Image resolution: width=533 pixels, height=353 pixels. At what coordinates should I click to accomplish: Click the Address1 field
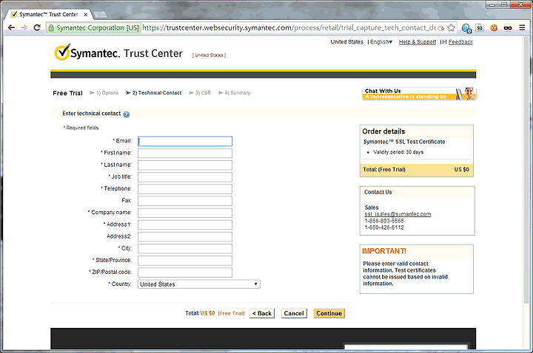pos(185,225)
